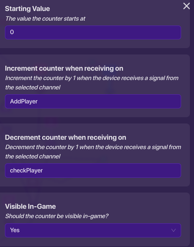Close the settings panel with the X
The width and height of the screenshot is (194, 247).
tap(187, 6)
